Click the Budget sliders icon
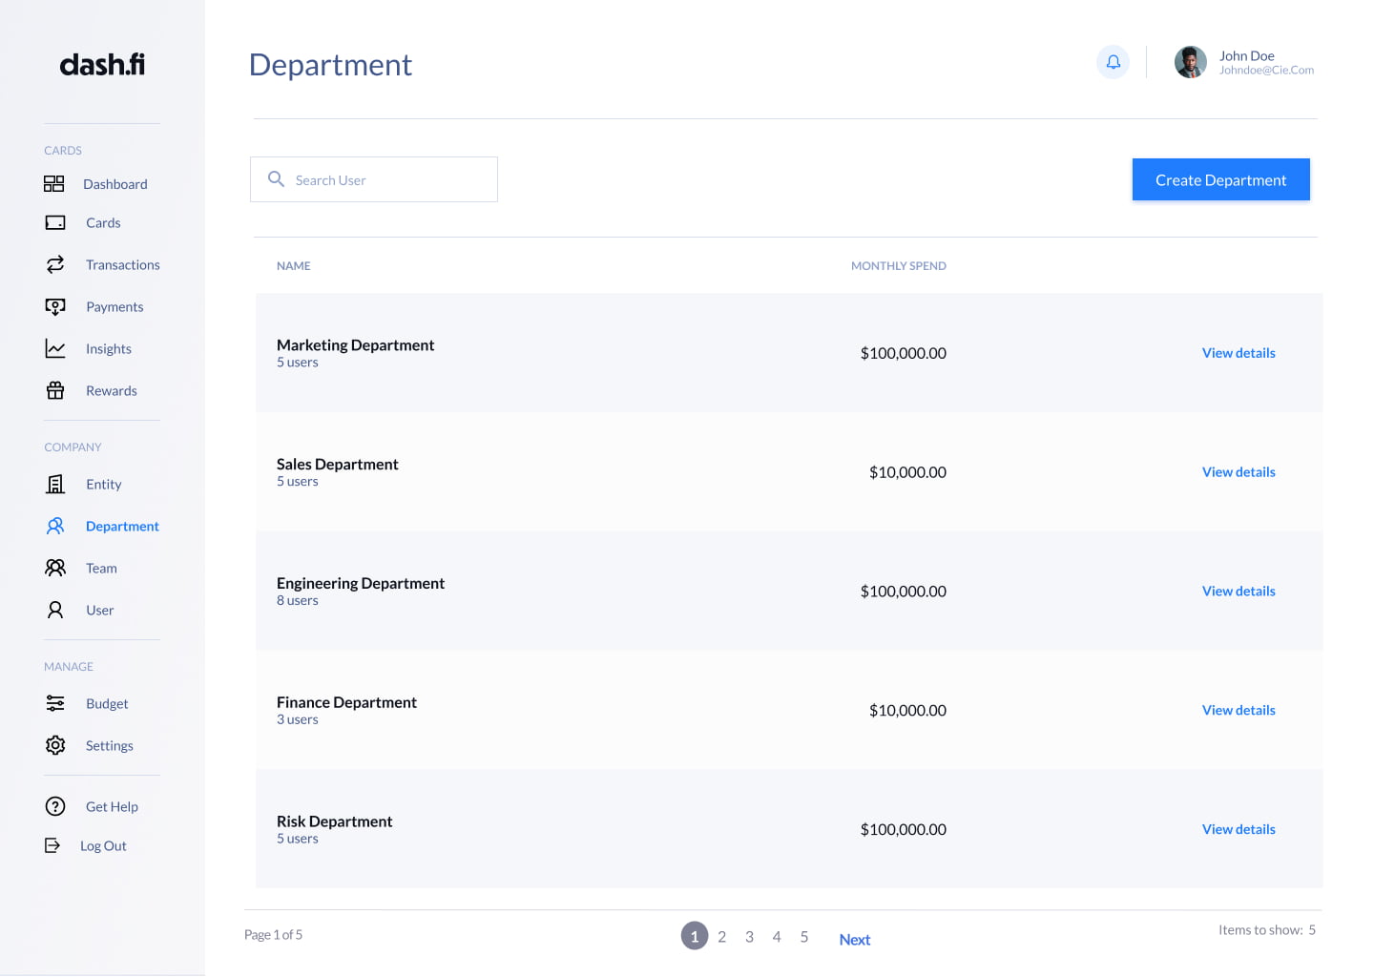This screenshot has width=1374, height=977. [55, 703]
